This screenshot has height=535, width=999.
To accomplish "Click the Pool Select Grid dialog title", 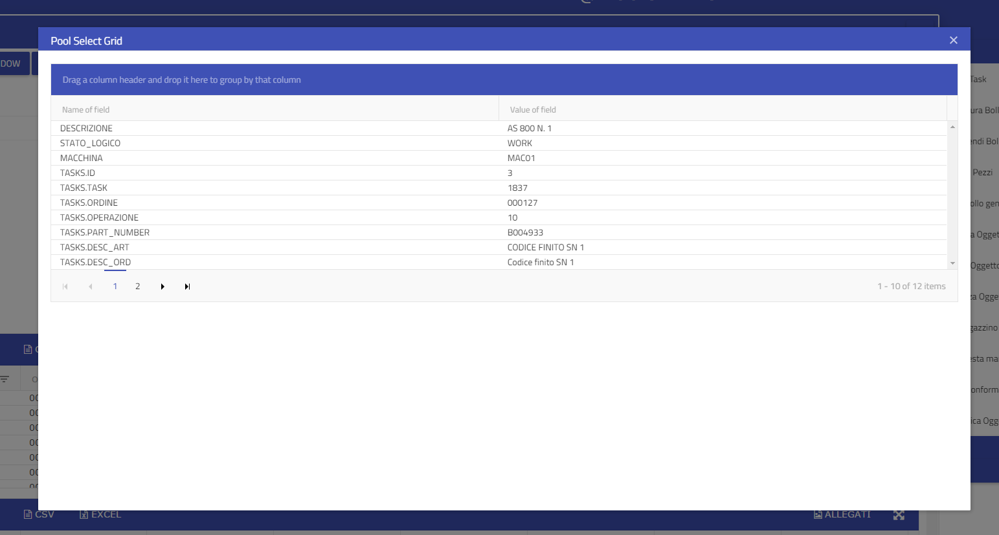I will [x=87, y=41].
